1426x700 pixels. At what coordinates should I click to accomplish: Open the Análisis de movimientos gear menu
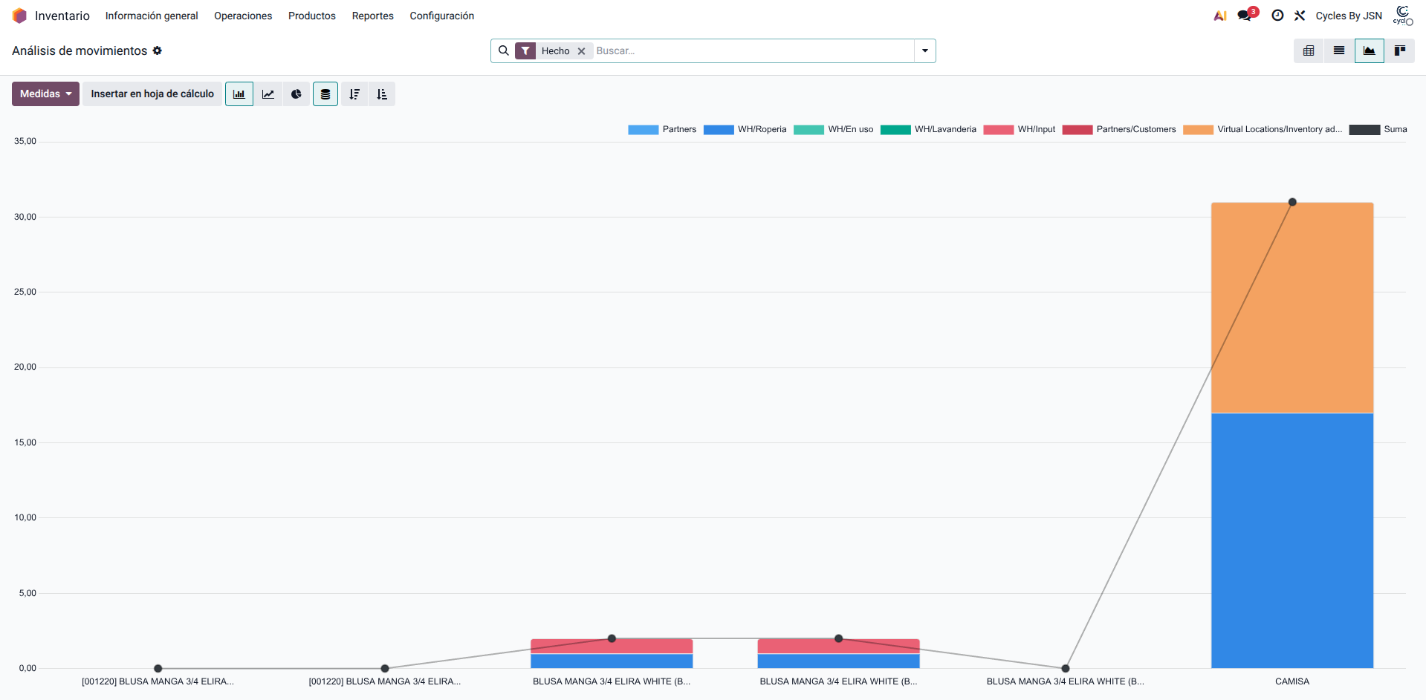tap(158, 51)
